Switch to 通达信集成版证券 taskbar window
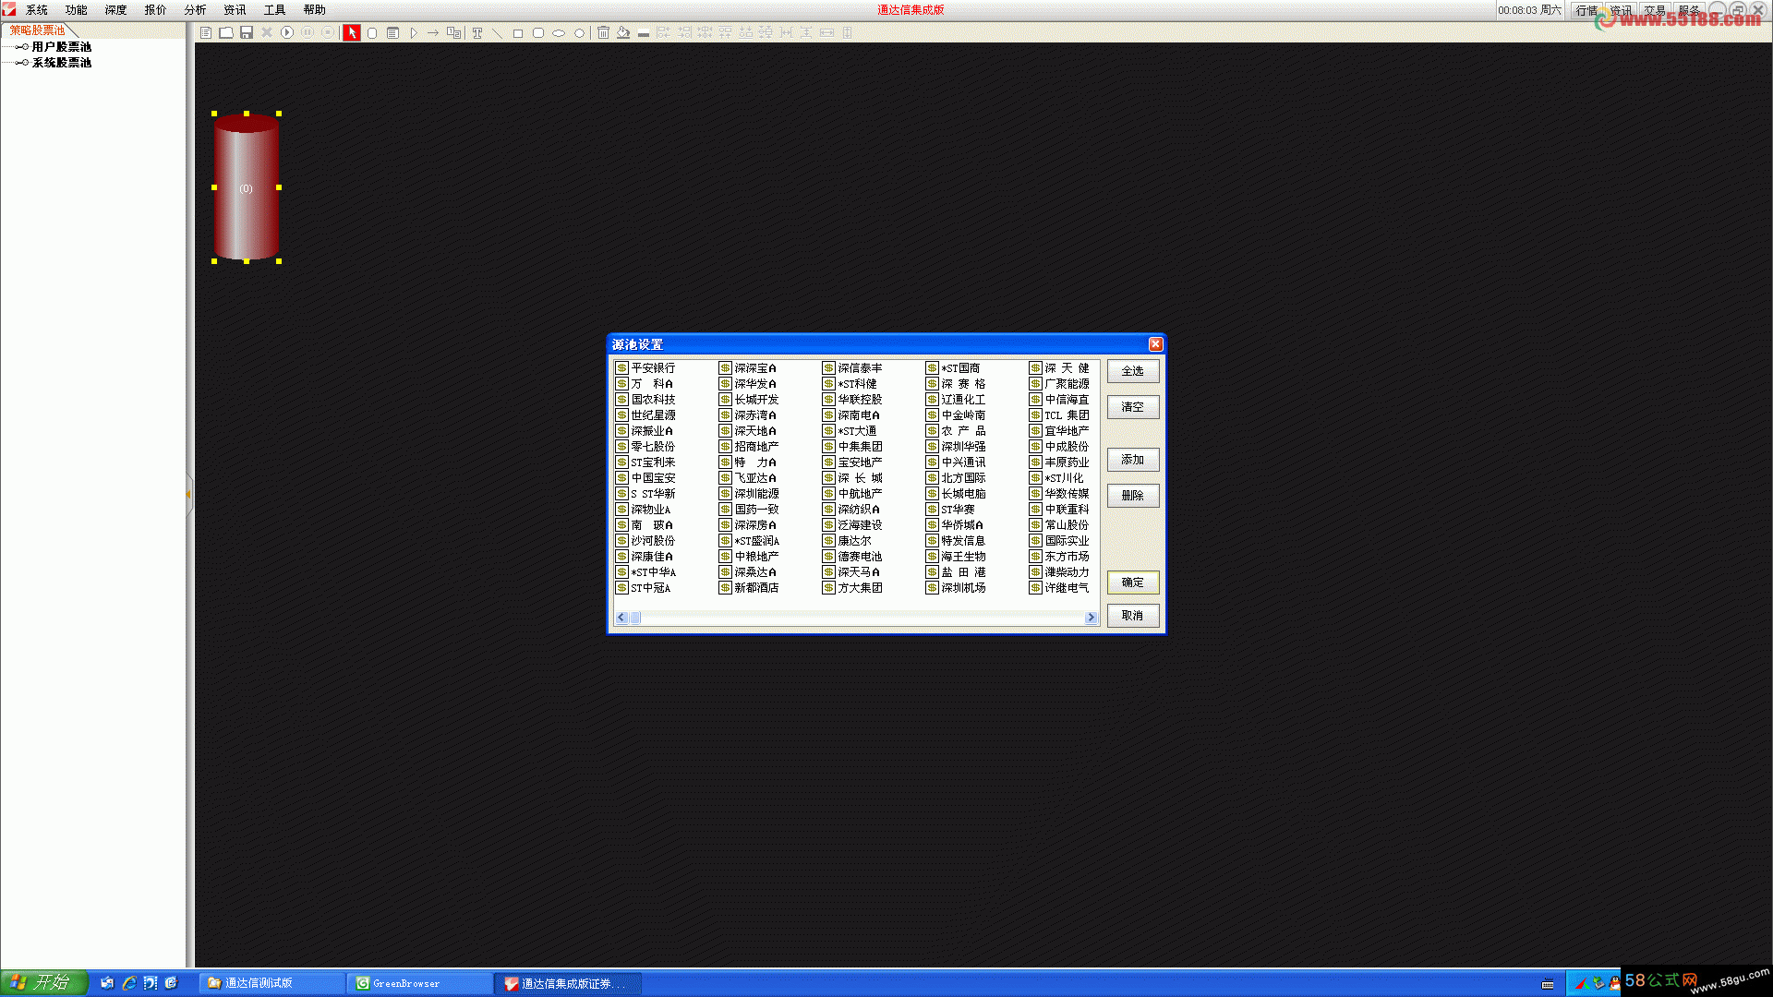 (568, 983)
